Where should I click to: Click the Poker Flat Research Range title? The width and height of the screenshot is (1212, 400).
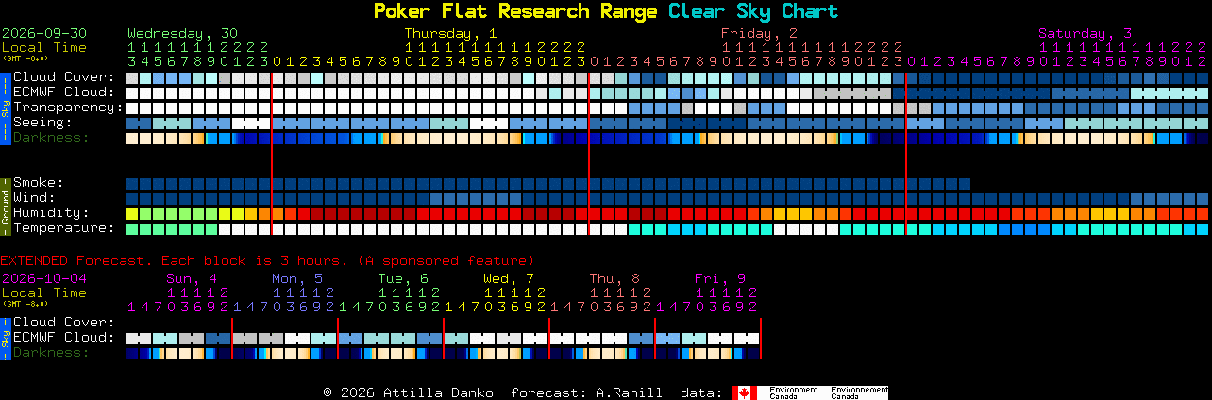coord(515,11)
